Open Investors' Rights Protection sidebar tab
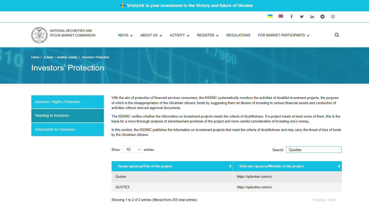This screenshot has height=202, width=369. [68, 102]
